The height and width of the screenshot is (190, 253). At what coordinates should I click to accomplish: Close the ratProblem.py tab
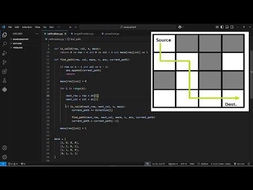tap(65, 34)
